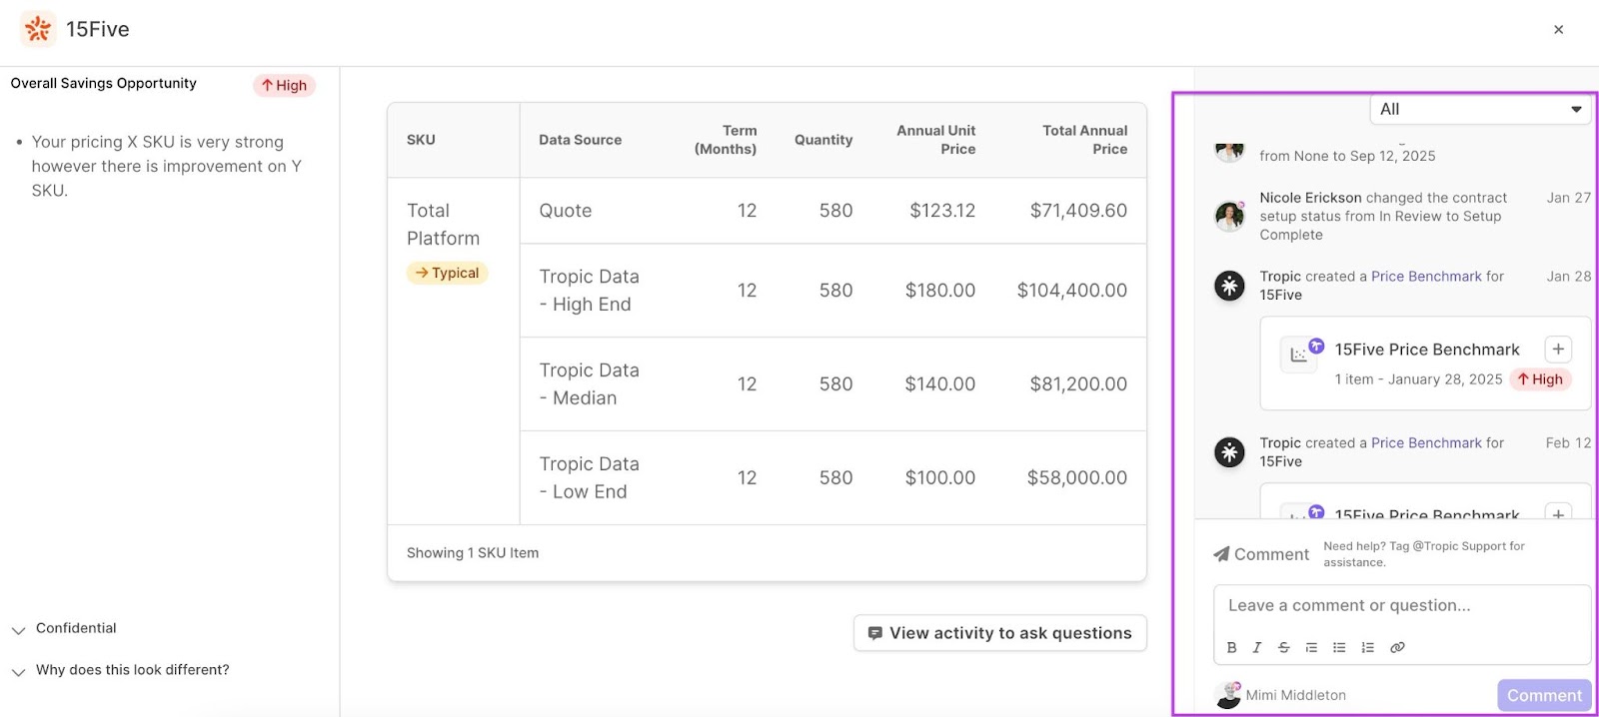Click the comment text input field

pos(1401,606)
